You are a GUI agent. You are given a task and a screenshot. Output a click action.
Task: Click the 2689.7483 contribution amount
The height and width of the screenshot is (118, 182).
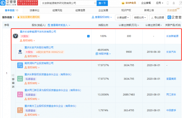click(x=129, y=95)
